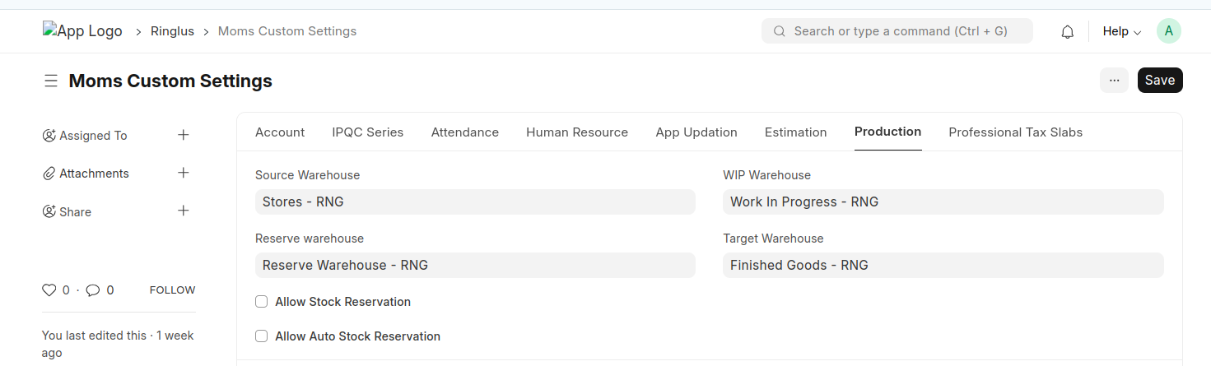The height and width of the screenshot is (366, 1211).
Task: Open the Source Warehouse link field
Action: (x=475, y=202)
